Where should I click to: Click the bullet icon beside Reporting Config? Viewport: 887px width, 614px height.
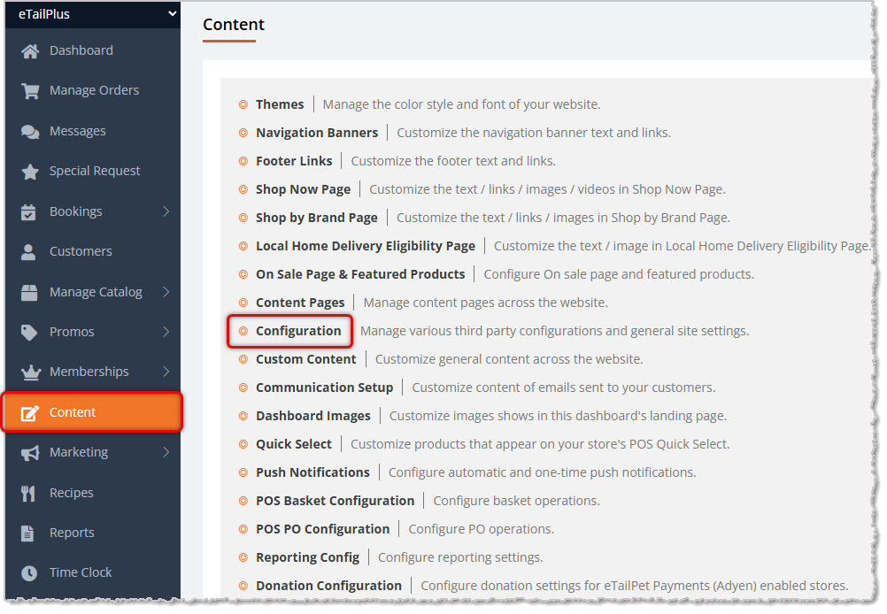coord(243,557)
